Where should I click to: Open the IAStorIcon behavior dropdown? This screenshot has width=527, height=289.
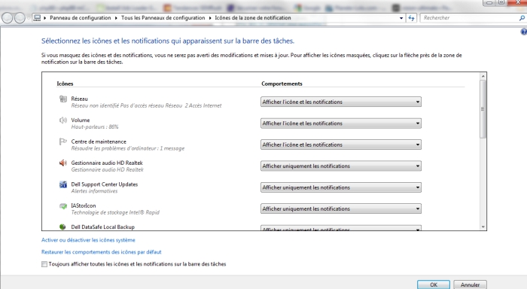[341, 208]
